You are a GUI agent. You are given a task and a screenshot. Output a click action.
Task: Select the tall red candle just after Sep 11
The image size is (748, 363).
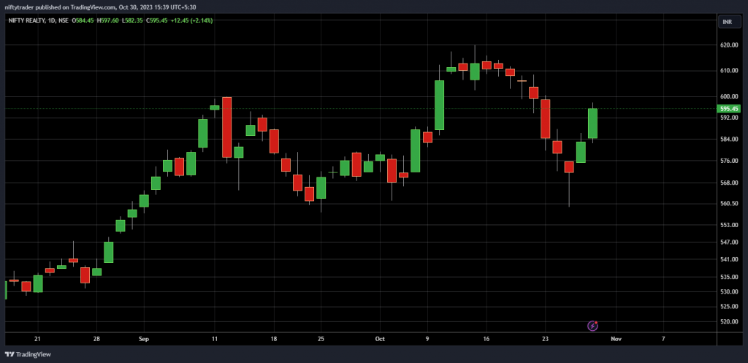pos(226,127)
